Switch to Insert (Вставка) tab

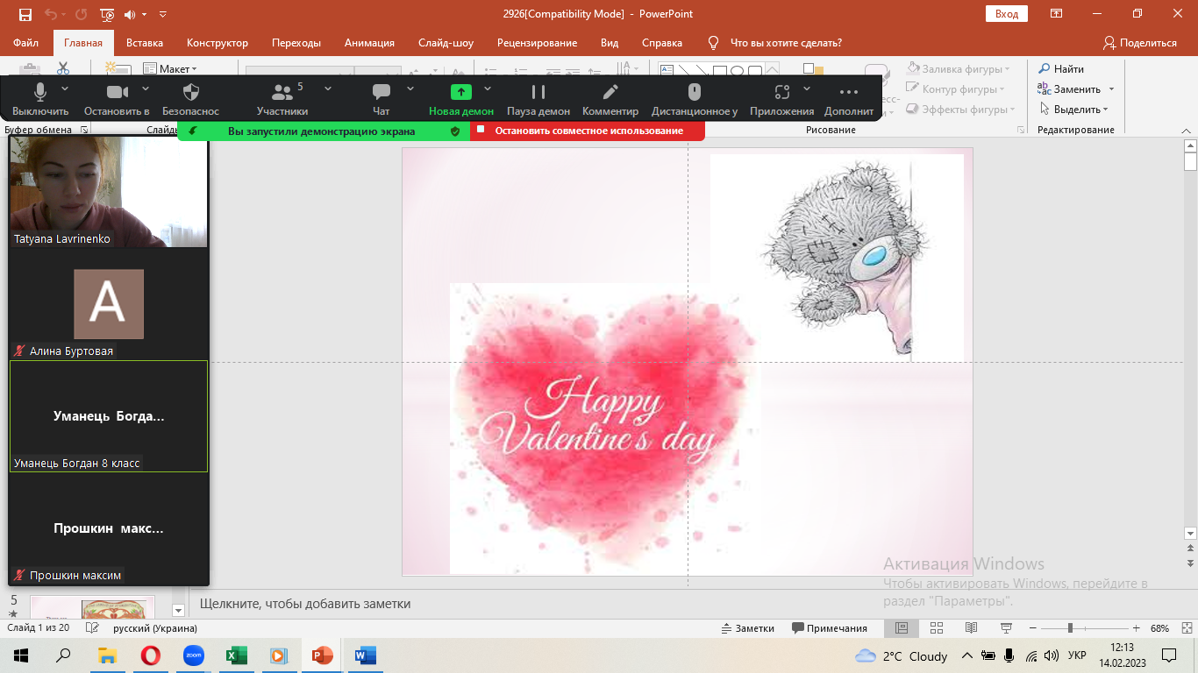[145, 42]
